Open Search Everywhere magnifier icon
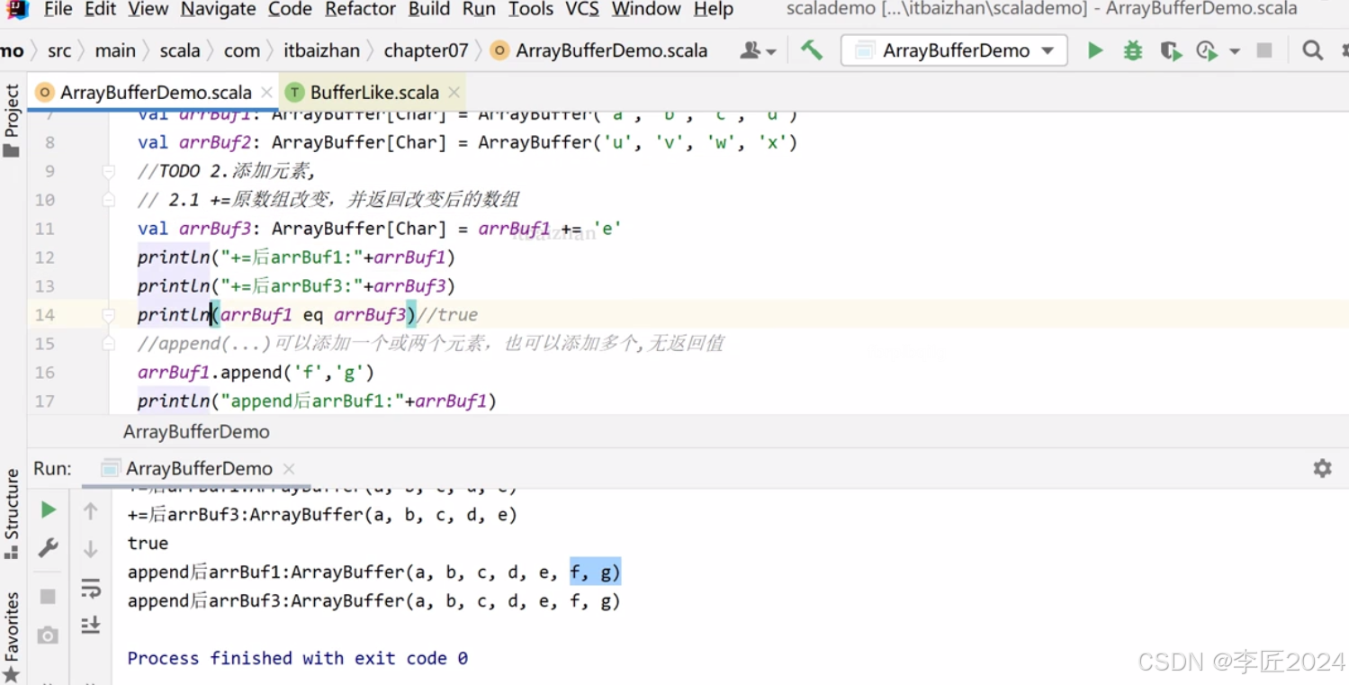This screenshot has height=685, width=1349. coord(1312,50)
